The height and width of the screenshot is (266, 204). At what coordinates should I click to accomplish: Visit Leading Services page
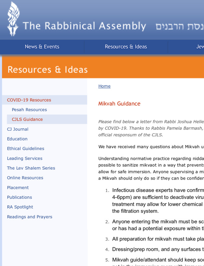[x=25, y=158]
